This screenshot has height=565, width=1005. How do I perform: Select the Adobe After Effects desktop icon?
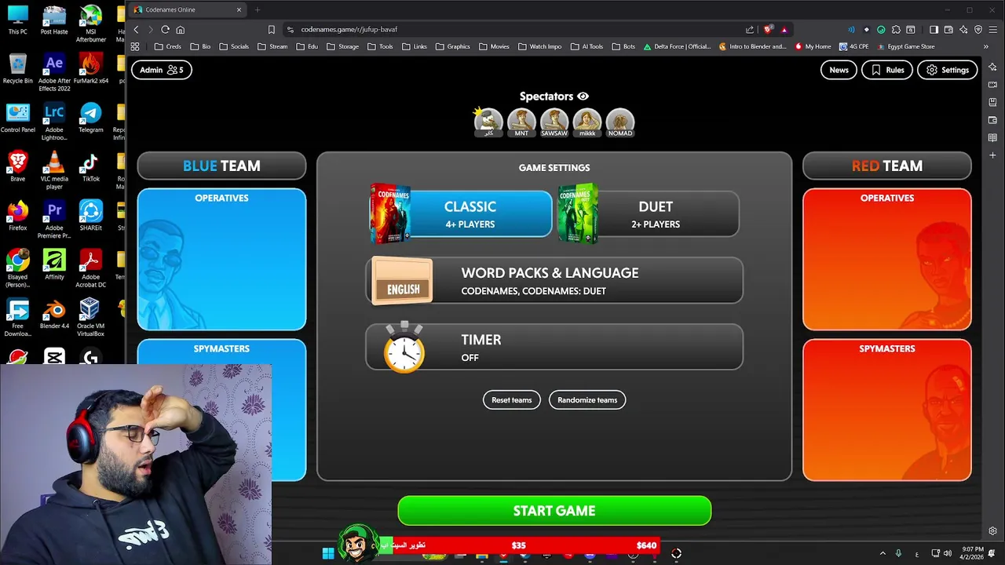[54, 71]
